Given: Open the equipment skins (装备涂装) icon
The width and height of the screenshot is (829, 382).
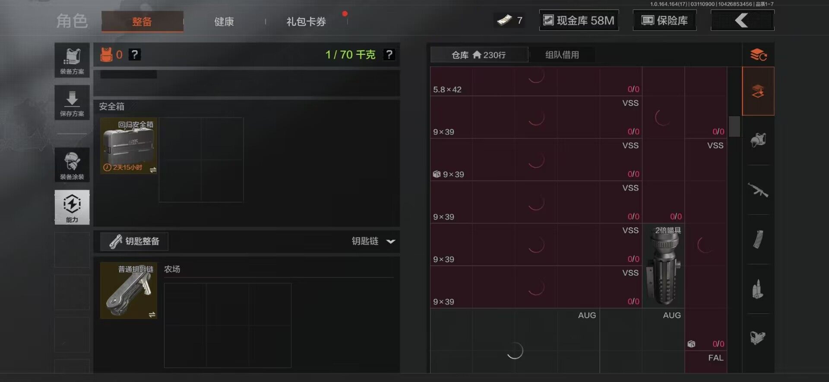Looking at the screenshot, I should click(72, 165).
